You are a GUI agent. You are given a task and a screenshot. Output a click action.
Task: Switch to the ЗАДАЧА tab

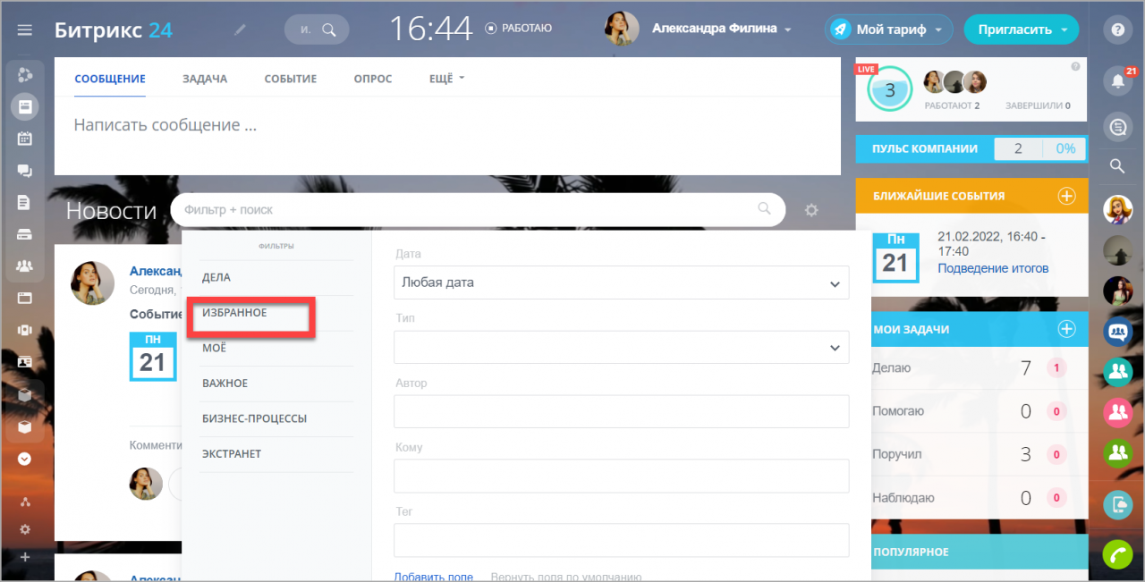[205, 79]
